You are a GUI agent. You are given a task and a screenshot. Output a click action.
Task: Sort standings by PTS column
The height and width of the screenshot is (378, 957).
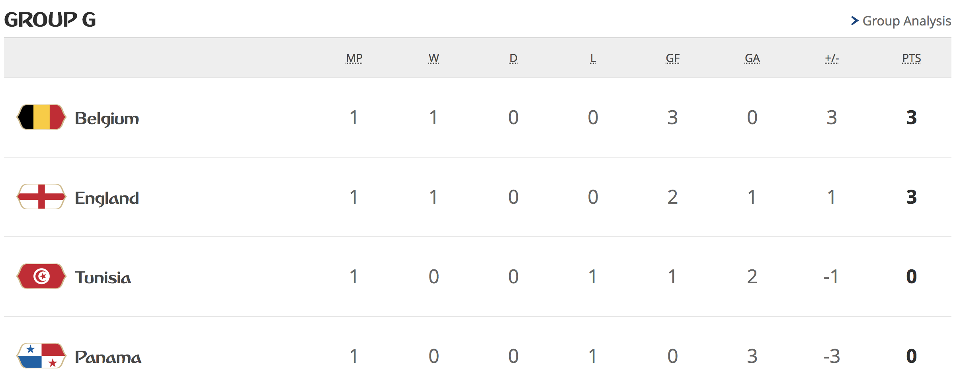pyautogui.click(x=912, y=58)
